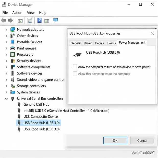Screen dimensions: 158x158
Task: Select the USB Composite Device entry
Action: 41,117
